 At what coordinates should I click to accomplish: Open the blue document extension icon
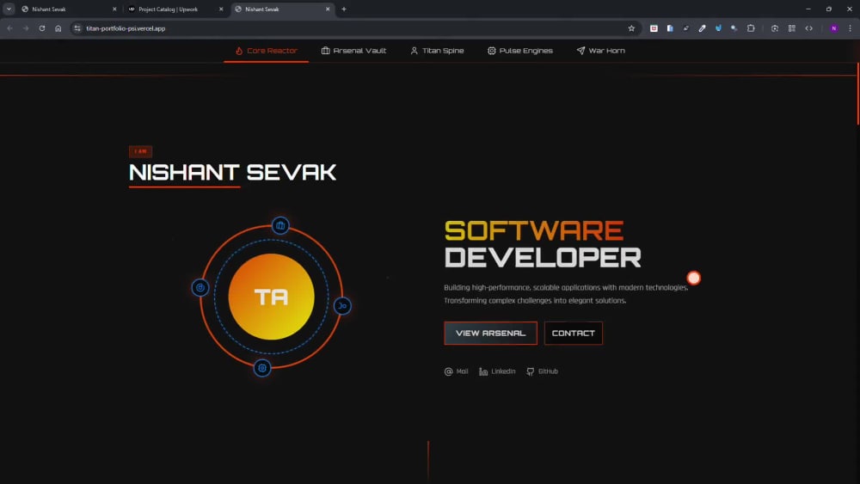coord(670,28)
